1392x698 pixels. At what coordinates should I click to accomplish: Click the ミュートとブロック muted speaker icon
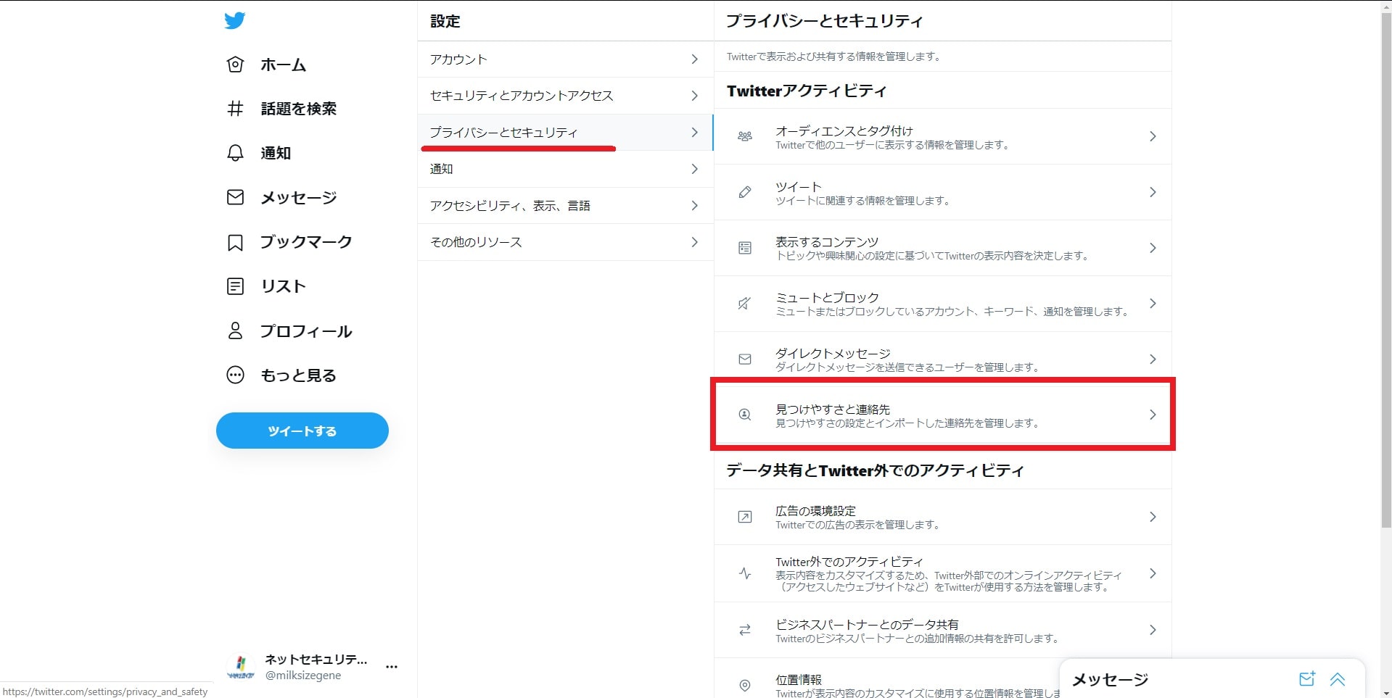745,304
